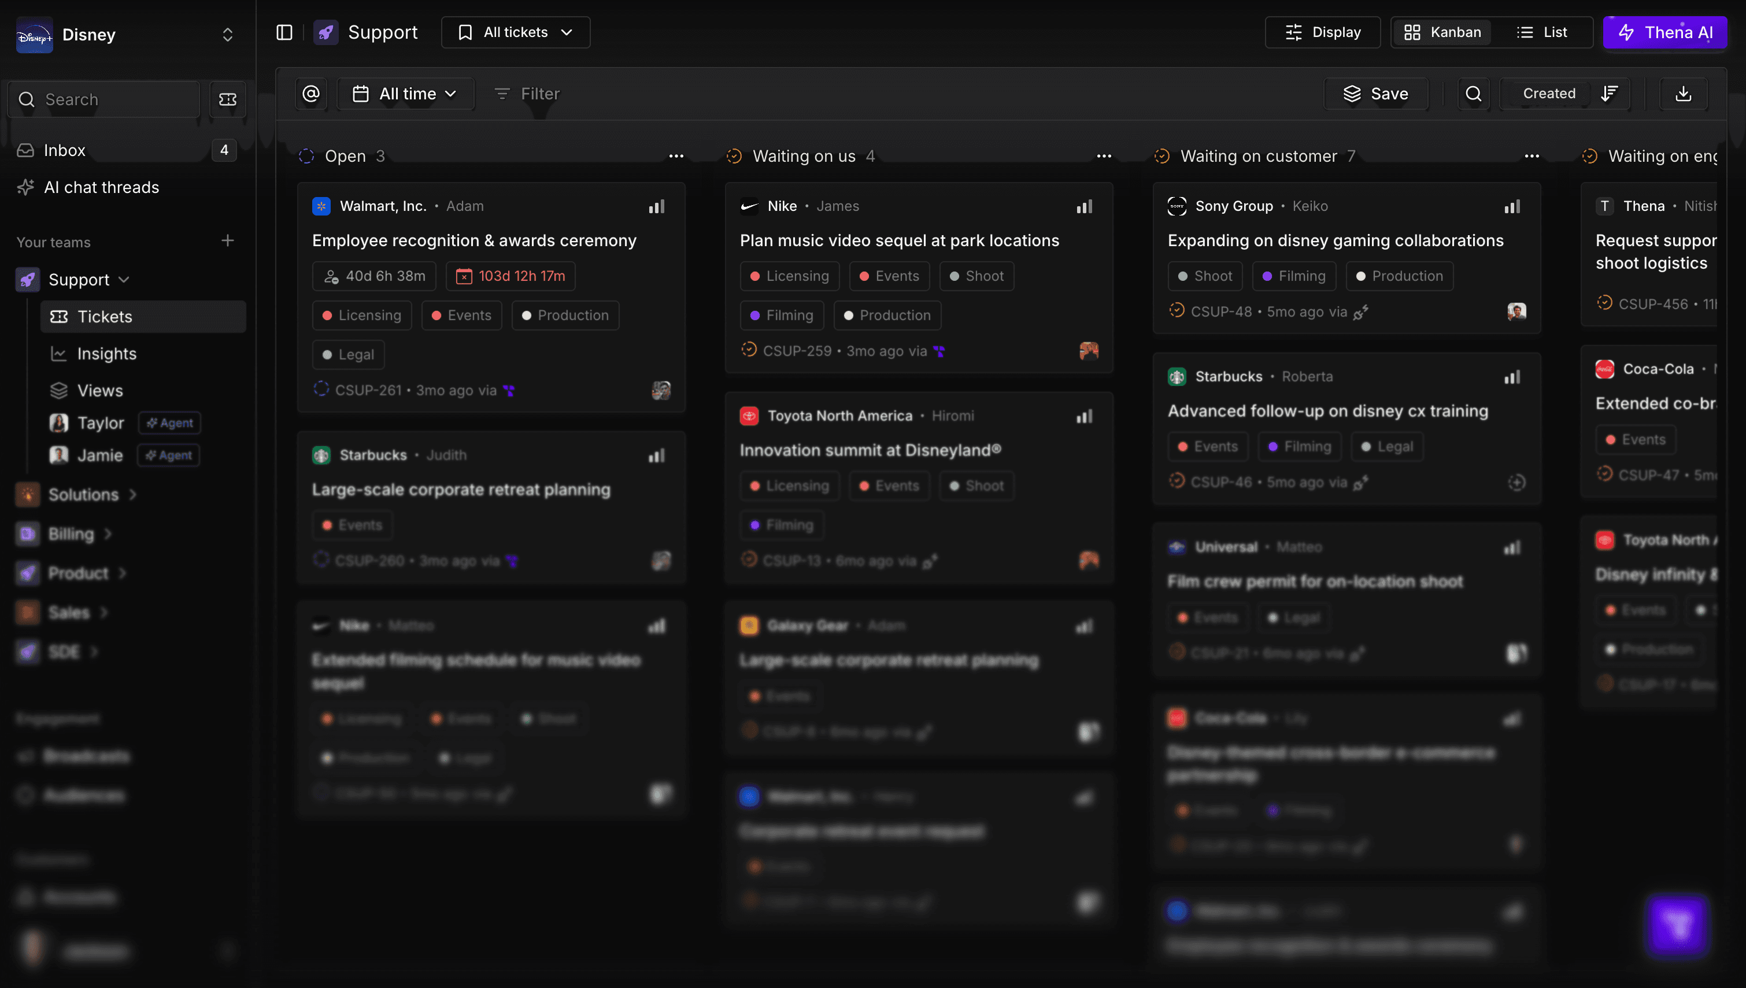Toggle sort direction icon beside Created

coord(1610,94)
